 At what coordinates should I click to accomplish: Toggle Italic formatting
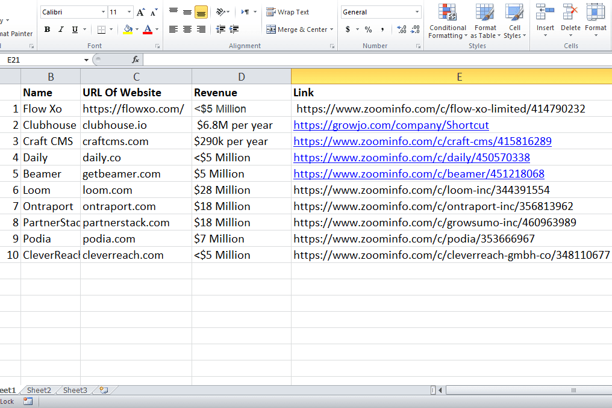[61, 29]
